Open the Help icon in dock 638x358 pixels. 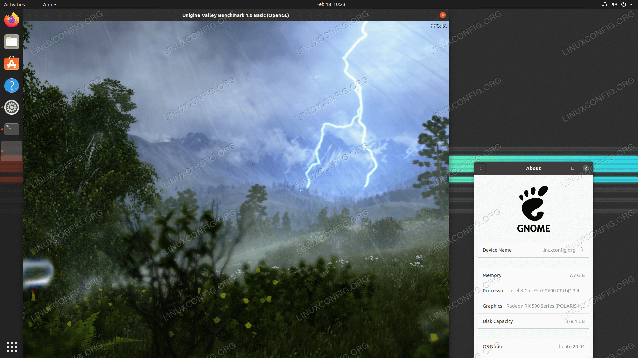pos(12,86)
